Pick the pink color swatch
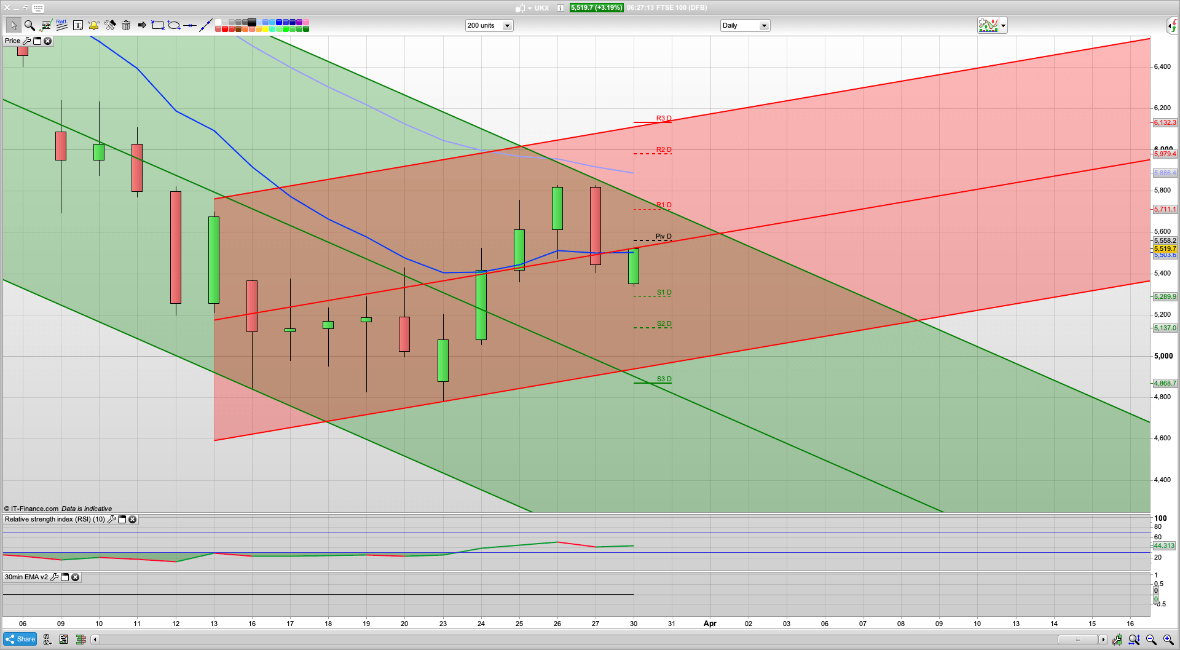The height and width of the screenshot is (650, 1180). click(306, 22)
